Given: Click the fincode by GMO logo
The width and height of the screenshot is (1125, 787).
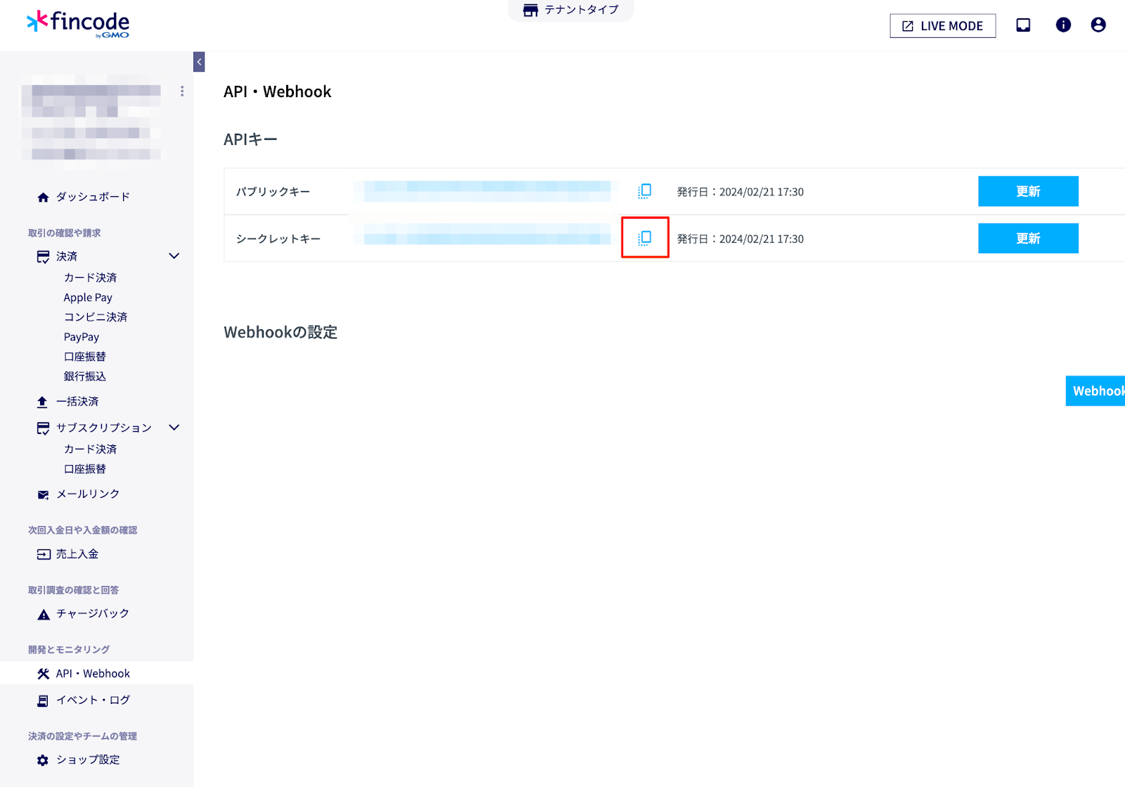Looking at the screenshot, I should (78, 24).
